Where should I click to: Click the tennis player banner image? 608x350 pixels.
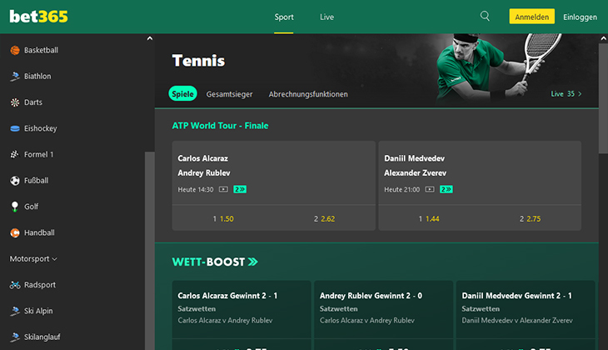(497, 68)
